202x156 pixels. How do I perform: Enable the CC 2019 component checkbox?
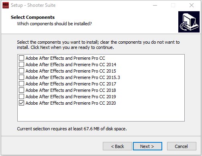21,97
